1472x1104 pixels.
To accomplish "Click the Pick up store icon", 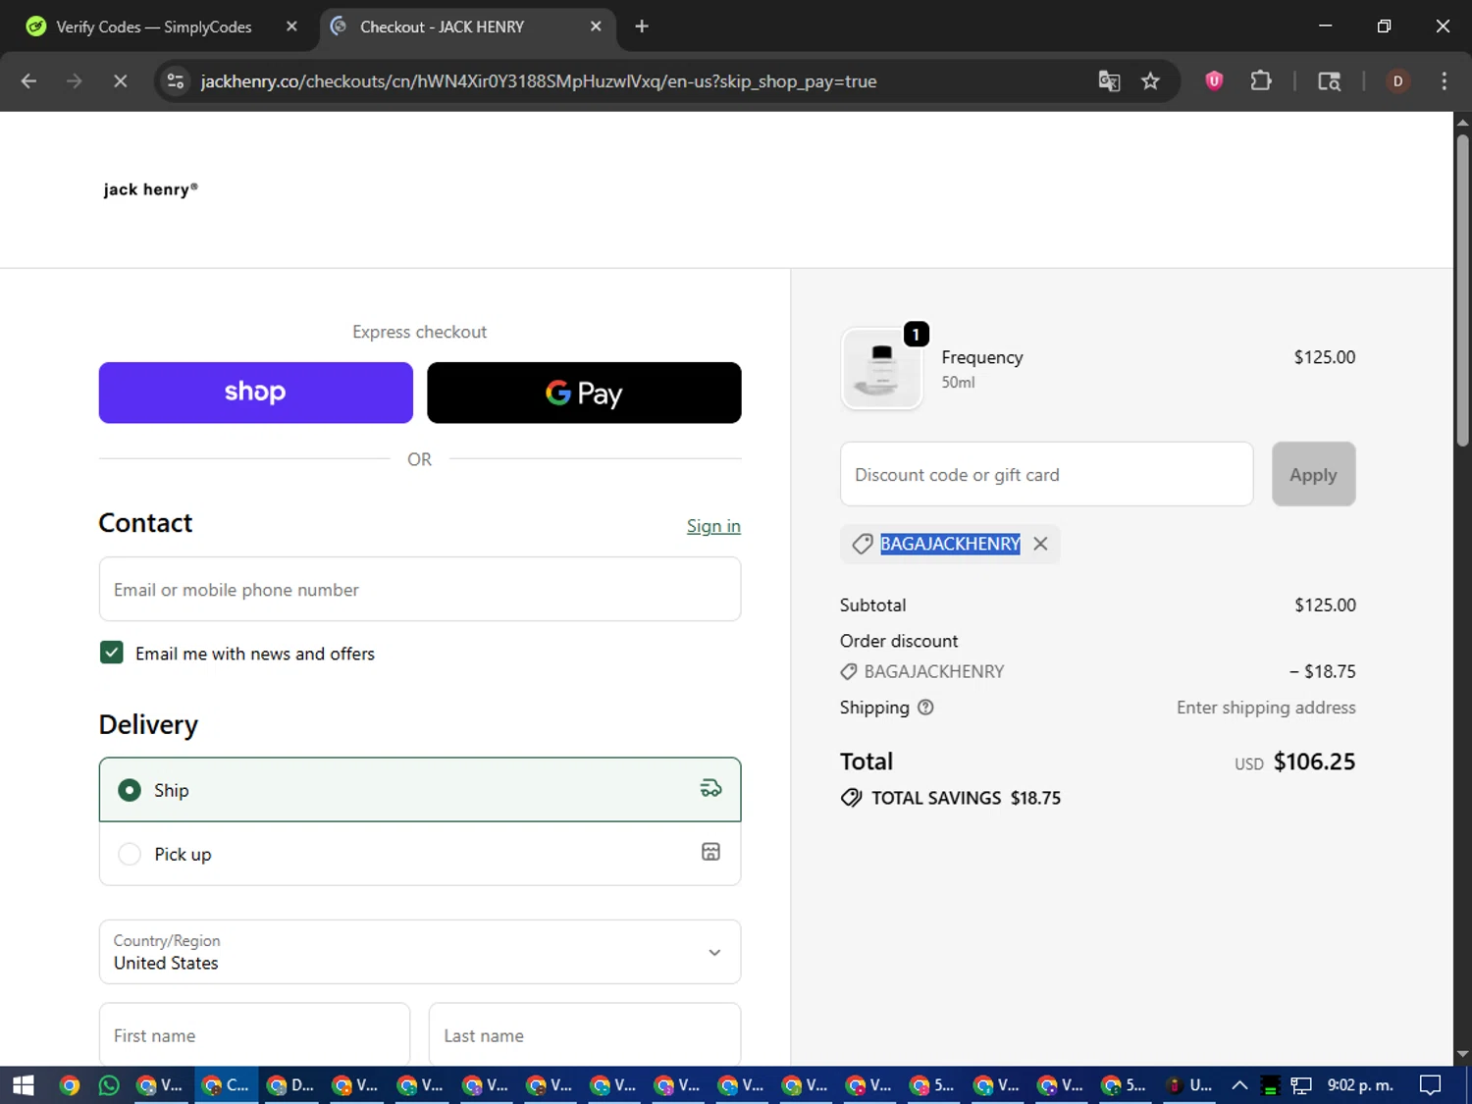I will pos(710,852).
